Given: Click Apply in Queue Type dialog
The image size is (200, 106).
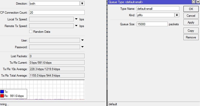Looking at the screenshot, I should point(191,22).
